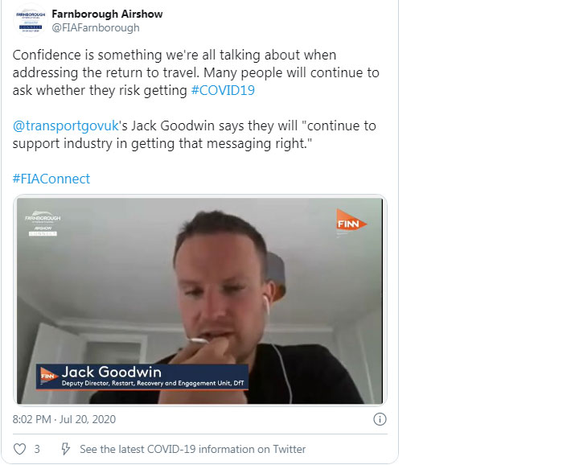Viewport: 571px width, 465px height.
Task: Open the #FIAConnect hashtag
Action: [51, 179]
